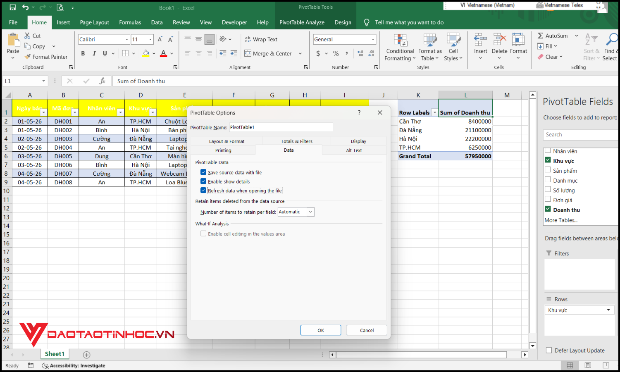The height and width of the screenshot is (372, 620).
Task: Click the Accounting Number Format dollar icon
Action: tap(318, 53)
